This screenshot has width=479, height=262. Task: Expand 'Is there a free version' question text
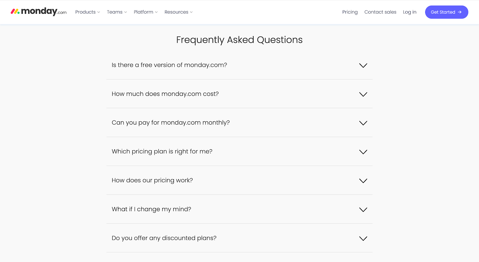click(169, 65)
